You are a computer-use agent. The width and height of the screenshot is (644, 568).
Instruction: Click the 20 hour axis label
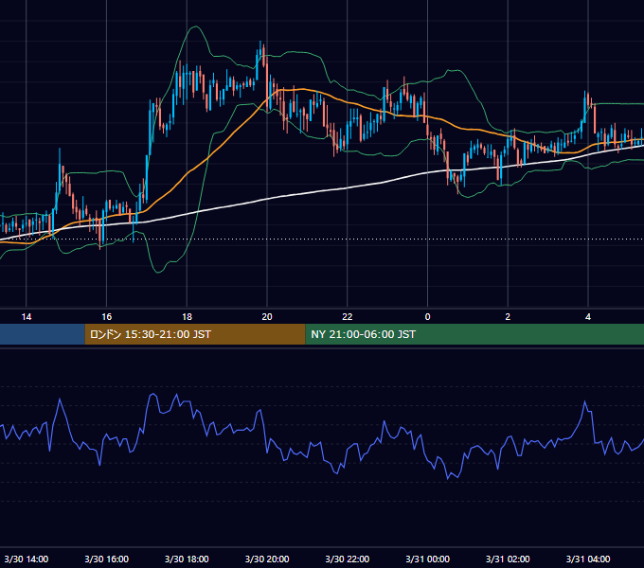point(267,317)
